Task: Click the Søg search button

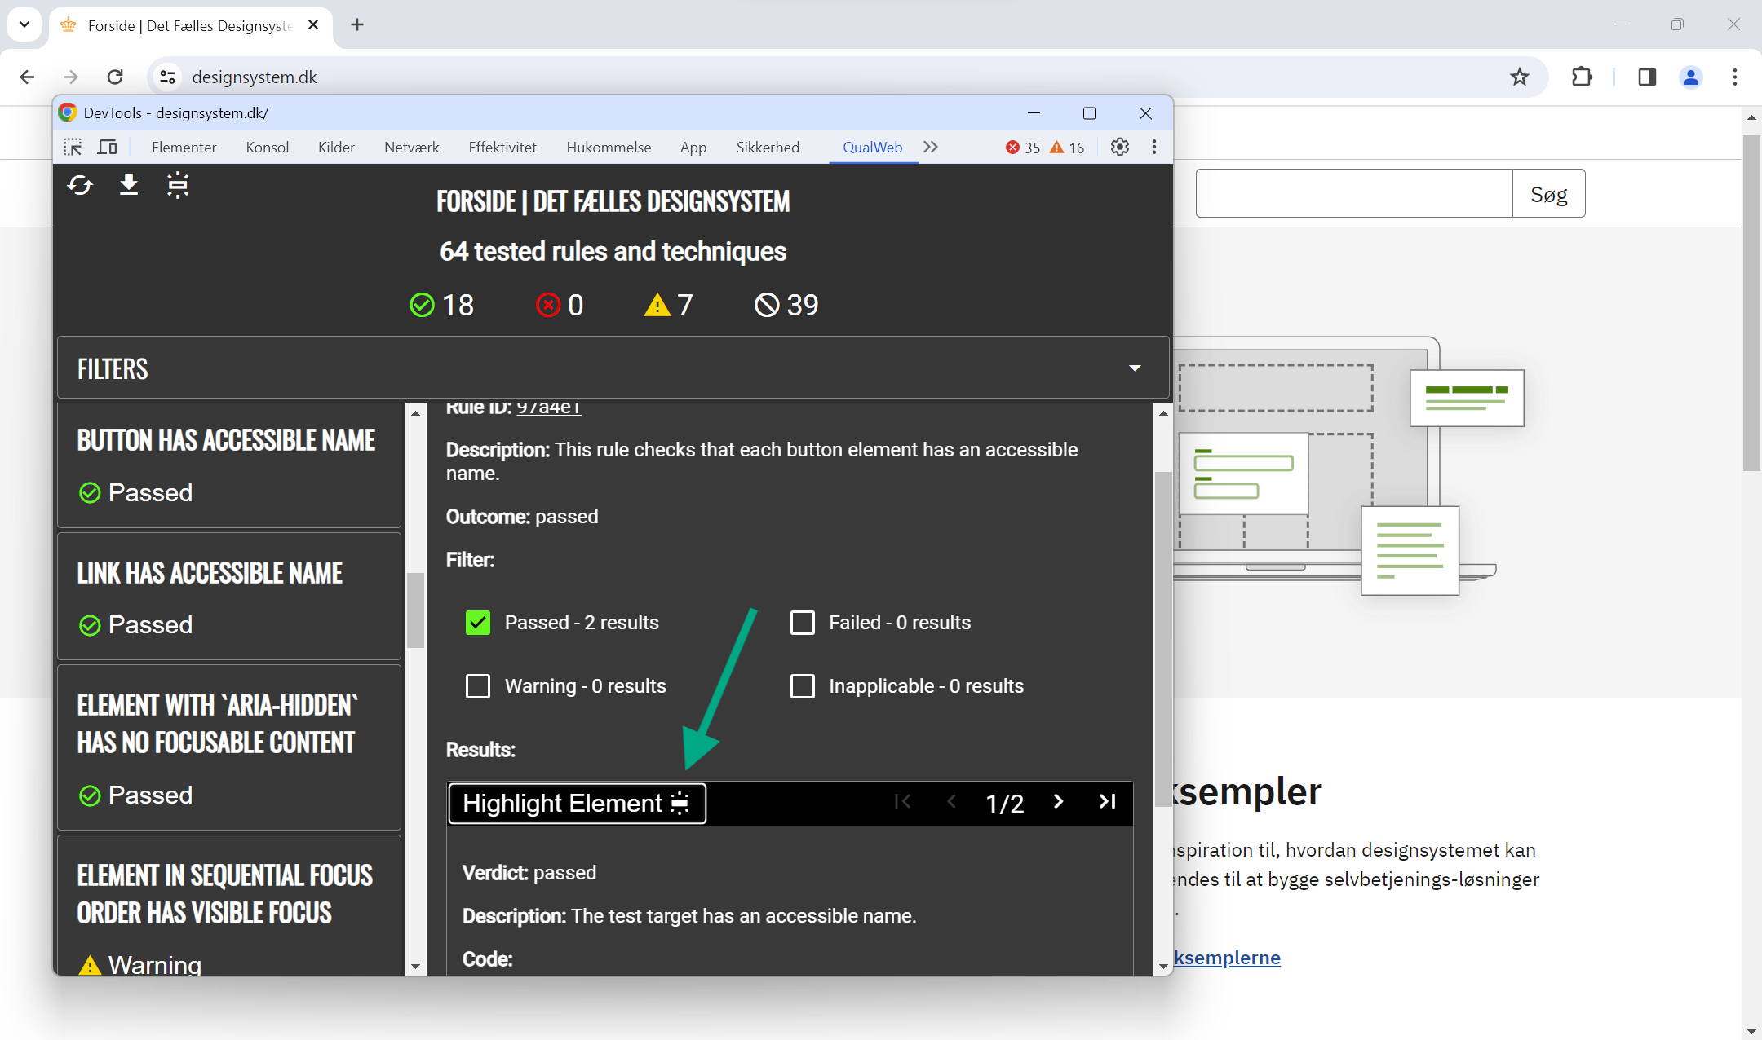Action: coord(1549,194)
